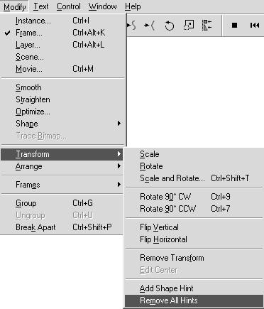The width and height of the screenshot is (264, 309).
Task: Open the Help menu
Action: (133, 6)
